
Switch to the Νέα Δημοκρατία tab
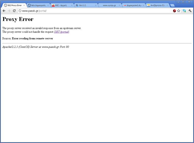pyautogui.click(x=38, y=5)
